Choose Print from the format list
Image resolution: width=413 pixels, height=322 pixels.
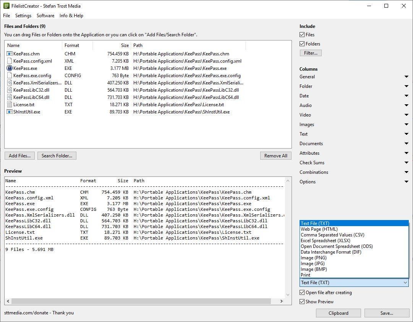coord(354,275)
